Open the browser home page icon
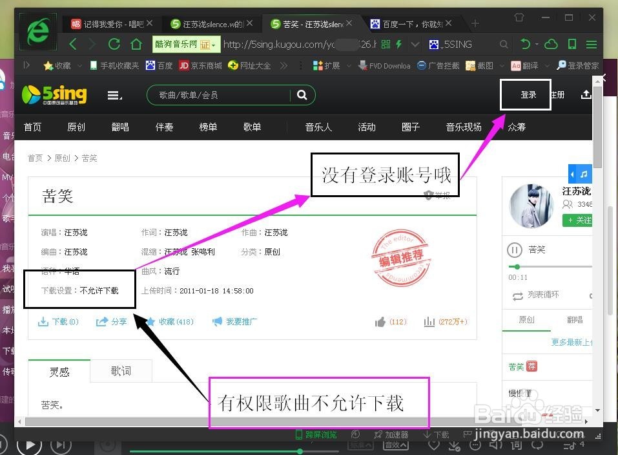Viewport: 618px width, 455px height. tap(136, 44)
